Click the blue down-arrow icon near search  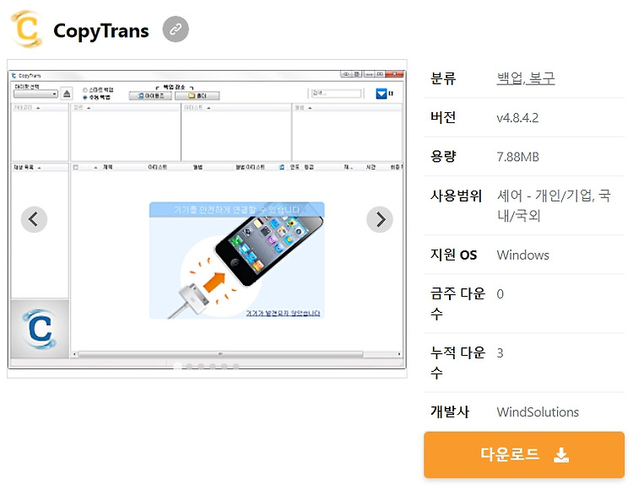click(381, 94)
